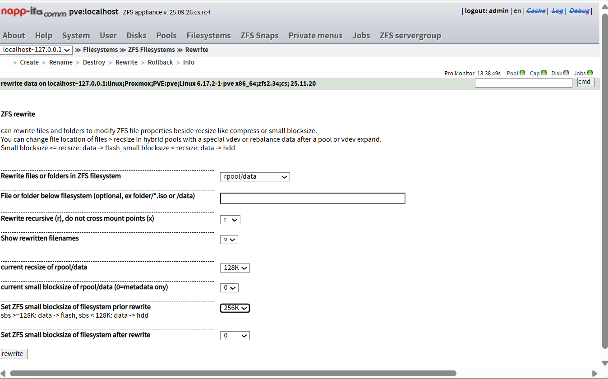Check the Jobs status indicator light

coord(590,73)
